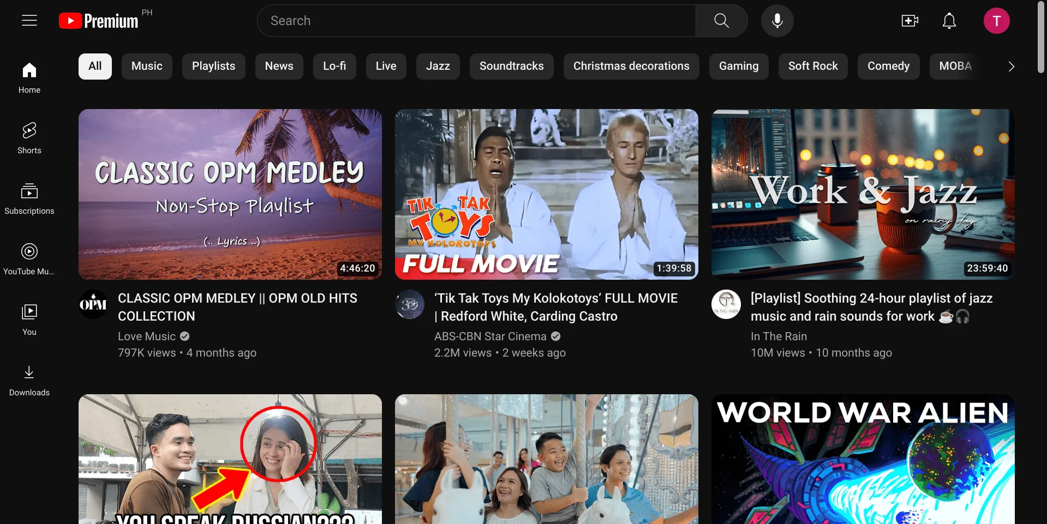Select the Gaming filter chip
1047x524 pixels.
click(739, 67)
